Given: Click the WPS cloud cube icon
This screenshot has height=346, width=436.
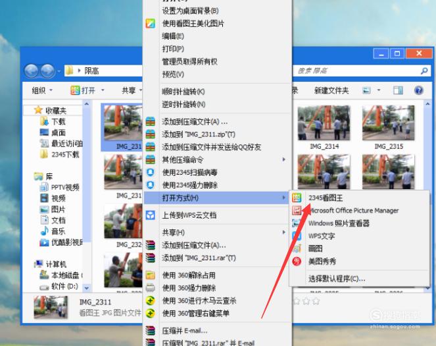Looking at the screenshot, I should pos(151,215).
